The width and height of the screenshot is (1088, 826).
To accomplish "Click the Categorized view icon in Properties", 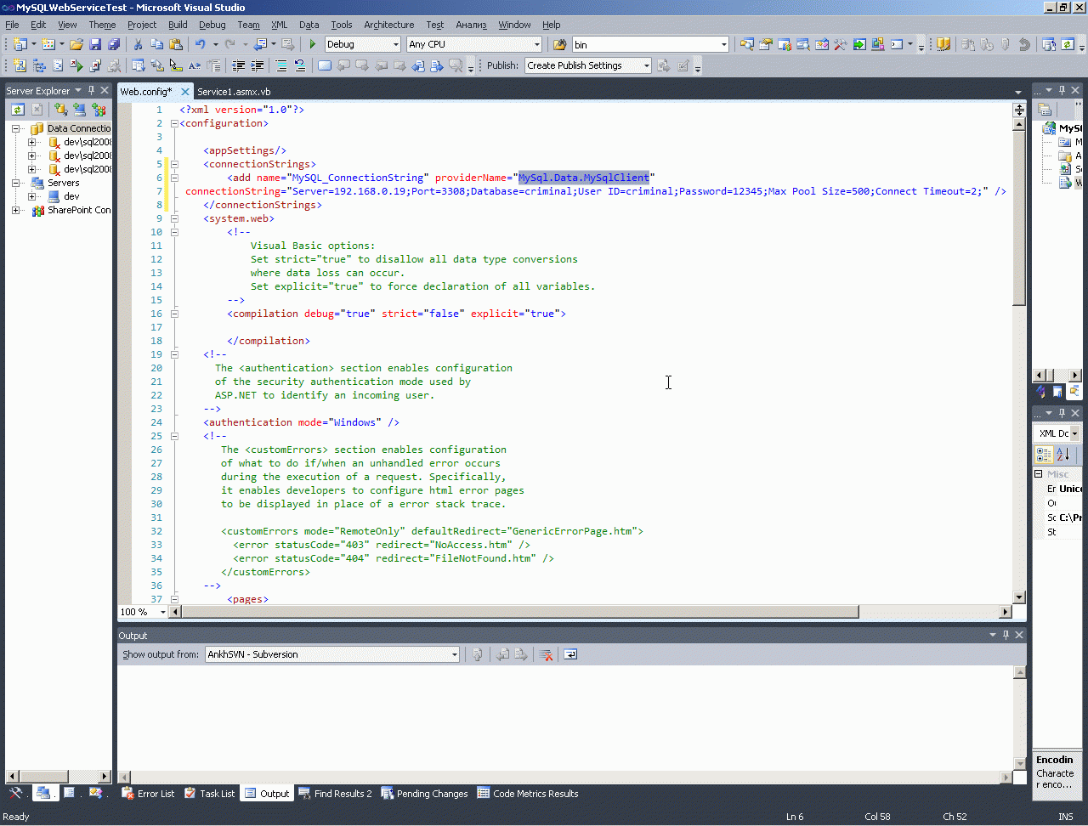I will tap(1045, 455).
